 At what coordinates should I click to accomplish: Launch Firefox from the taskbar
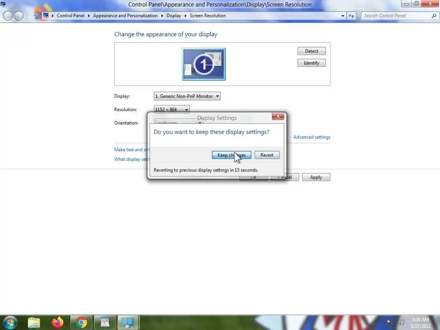tap(58, 323)
